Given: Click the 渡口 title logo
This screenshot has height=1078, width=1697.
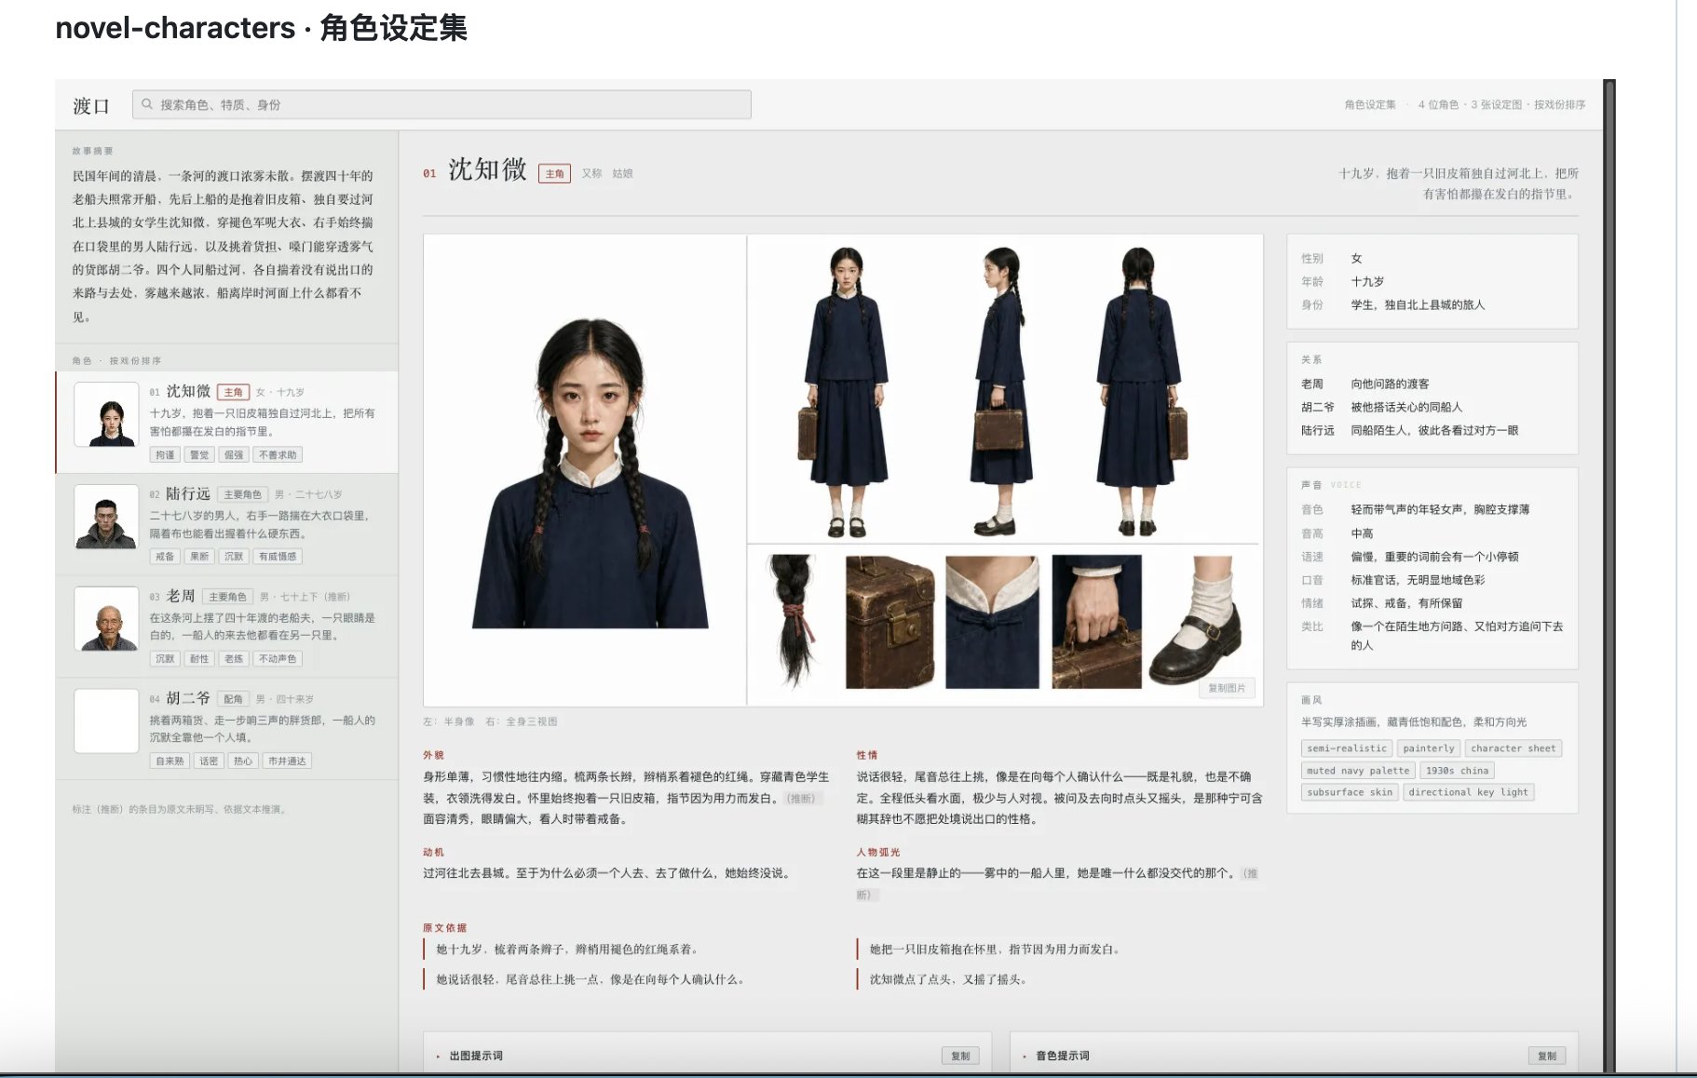Looking at the screenshot, I should 91,106.
